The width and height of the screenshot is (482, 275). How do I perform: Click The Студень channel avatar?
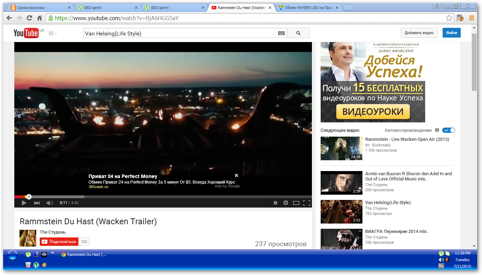pyautogui.click(x=28, y=238)
